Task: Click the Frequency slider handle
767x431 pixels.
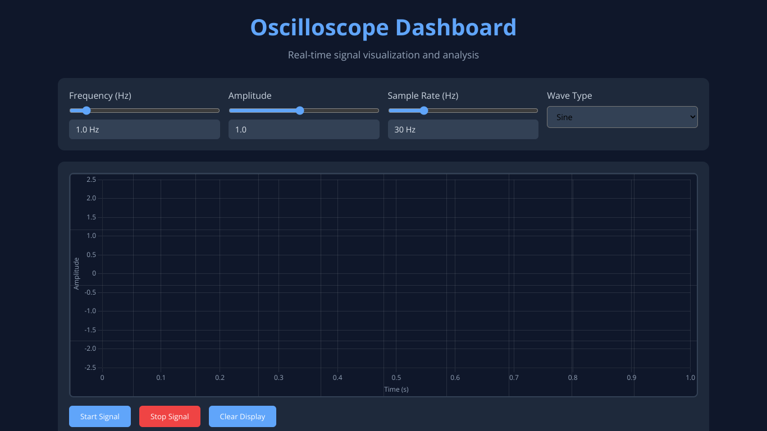Action: point(86,111)
